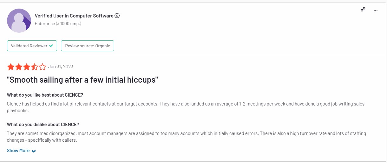
Task: Copy the review permalink via chain-link icon
Action: point(363,10)
